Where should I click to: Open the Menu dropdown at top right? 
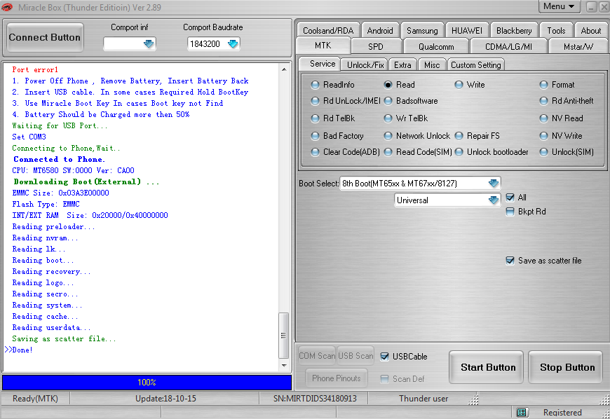559,6
